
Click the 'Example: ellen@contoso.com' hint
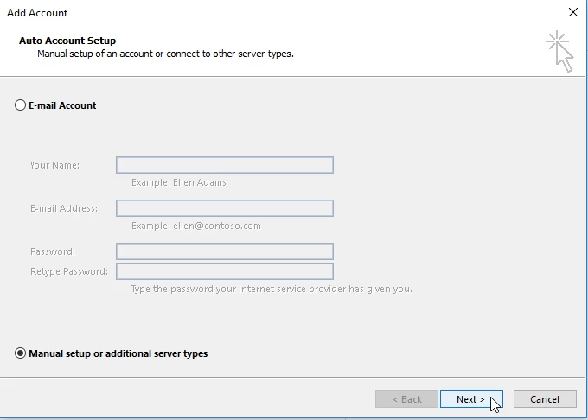point(195,226)
